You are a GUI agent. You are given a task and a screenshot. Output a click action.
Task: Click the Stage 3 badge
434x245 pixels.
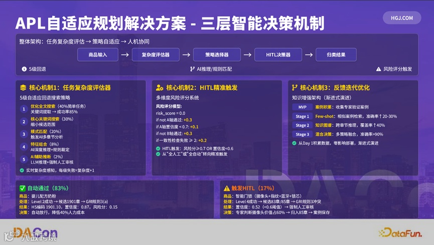click(x=302, y=134)
